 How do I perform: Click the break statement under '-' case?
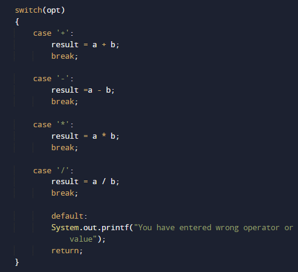(65, 102)
